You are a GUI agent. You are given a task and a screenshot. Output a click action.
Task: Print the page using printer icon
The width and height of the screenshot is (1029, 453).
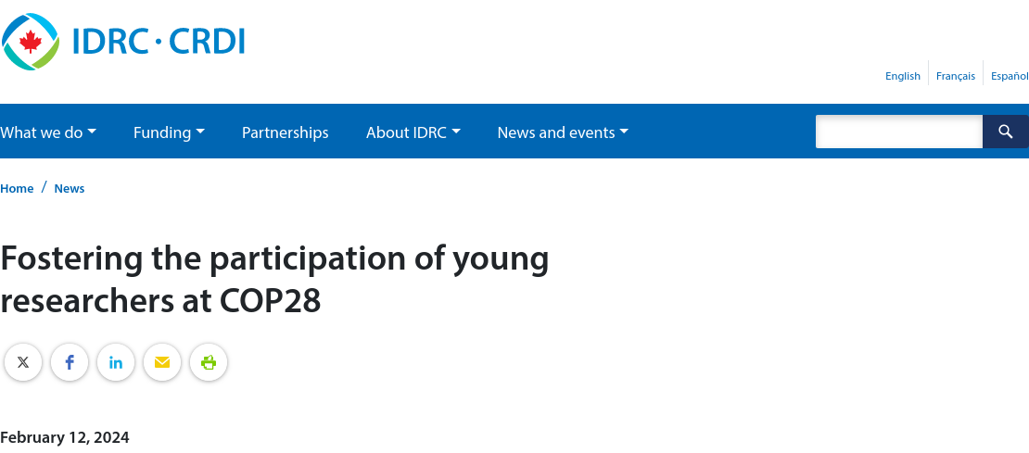point(209,362)
